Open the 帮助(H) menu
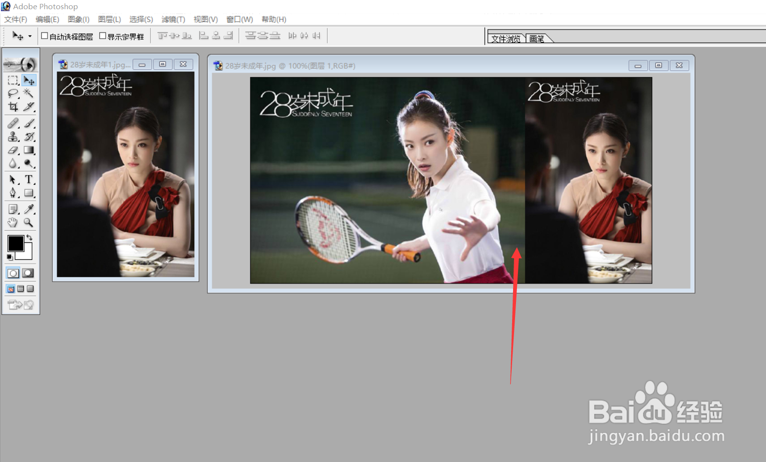The height and width of the screenshot is (462, 766). point(274,19)
